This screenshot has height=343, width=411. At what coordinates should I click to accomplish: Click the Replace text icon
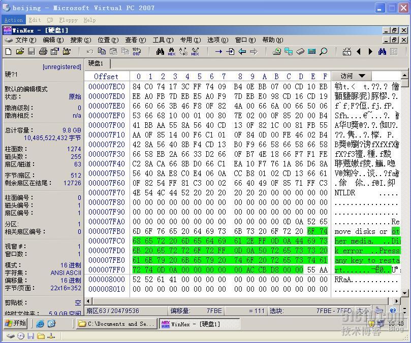[x=183, y=52]
